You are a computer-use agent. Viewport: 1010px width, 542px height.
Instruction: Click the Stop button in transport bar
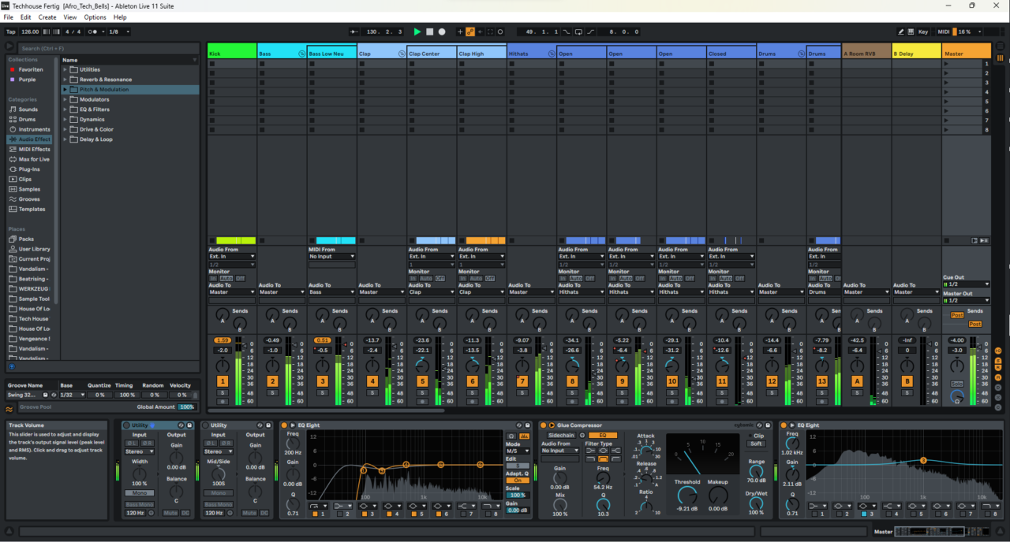[429, 32]
